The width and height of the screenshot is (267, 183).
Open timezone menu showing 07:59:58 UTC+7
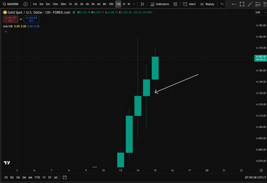pos(255,177)
